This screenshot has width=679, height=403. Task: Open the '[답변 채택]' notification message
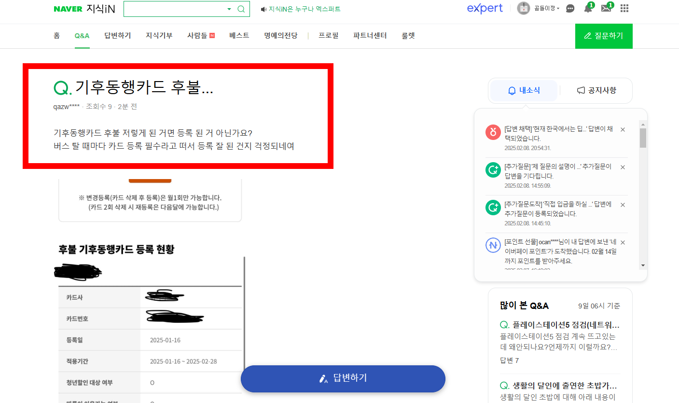coord(559,134)
